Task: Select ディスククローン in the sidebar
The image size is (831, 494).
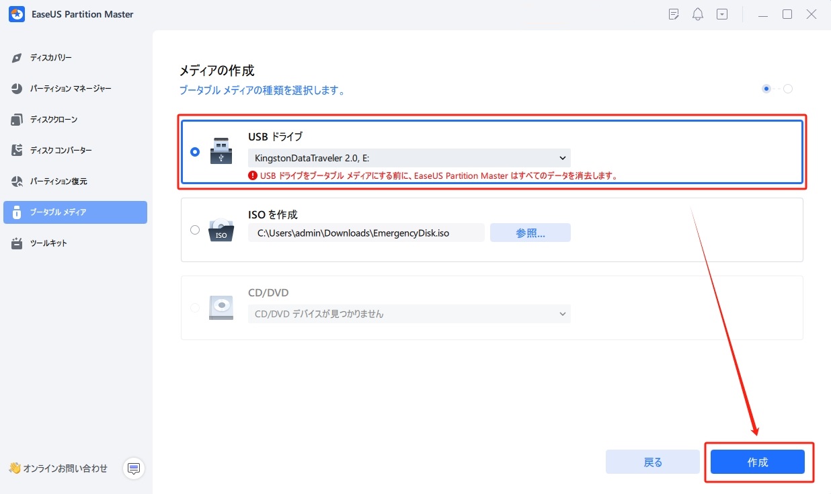Action: tap(54, 119)
